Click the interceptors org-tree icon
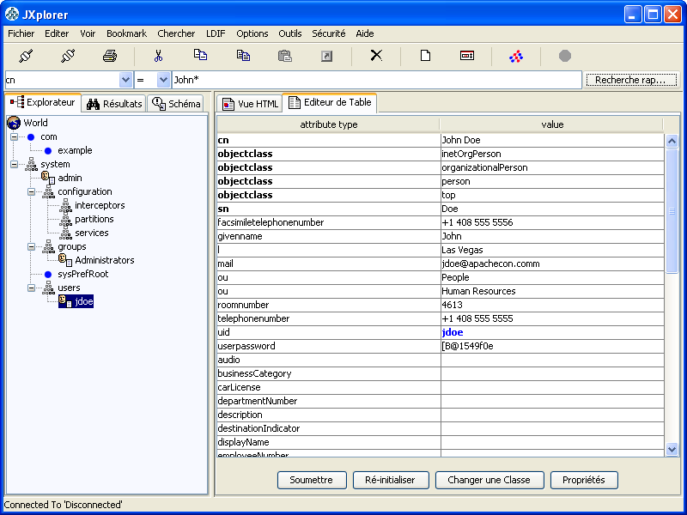The width and height of the screenshot is (687, 515). (65, 205)
